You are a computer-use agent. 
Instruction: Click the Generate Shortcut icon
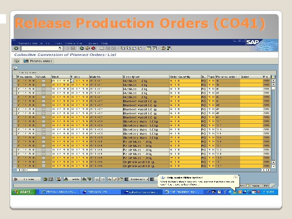click(155, 48)
